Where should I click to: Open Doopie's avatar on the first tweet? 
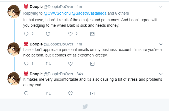(x=14, y=12)
